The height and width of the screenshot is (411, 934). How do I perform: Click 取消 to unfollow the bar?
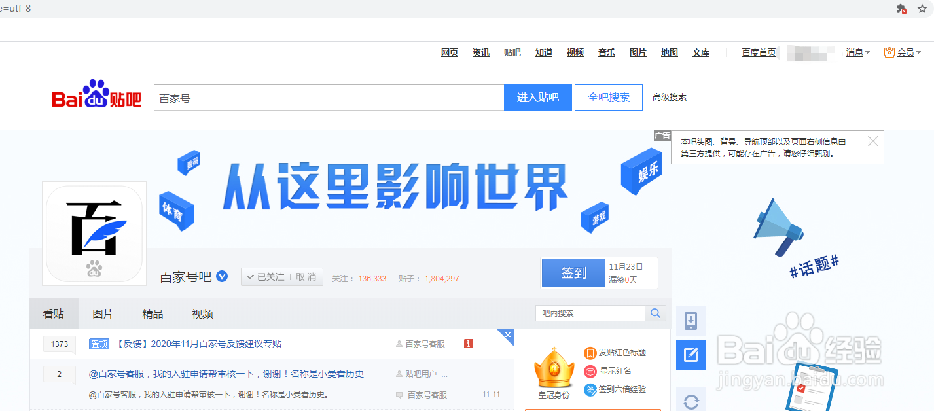pyautogui.click(x=306, y=277)
